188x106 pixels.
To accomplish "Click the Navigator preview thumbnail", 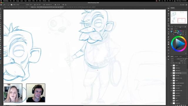I will point(179,17).
